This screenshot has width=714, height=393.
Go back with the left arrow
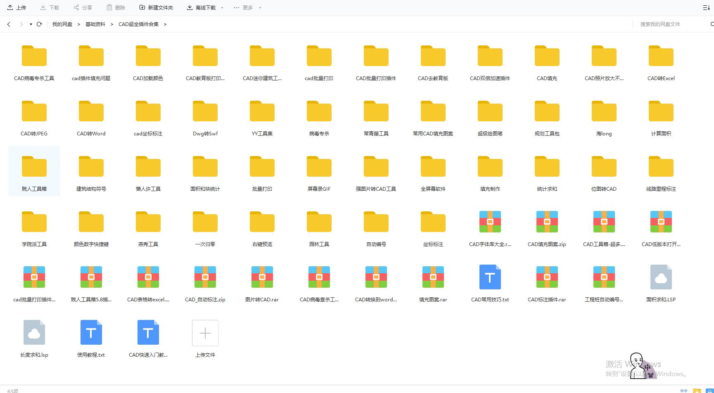[9, 24]
